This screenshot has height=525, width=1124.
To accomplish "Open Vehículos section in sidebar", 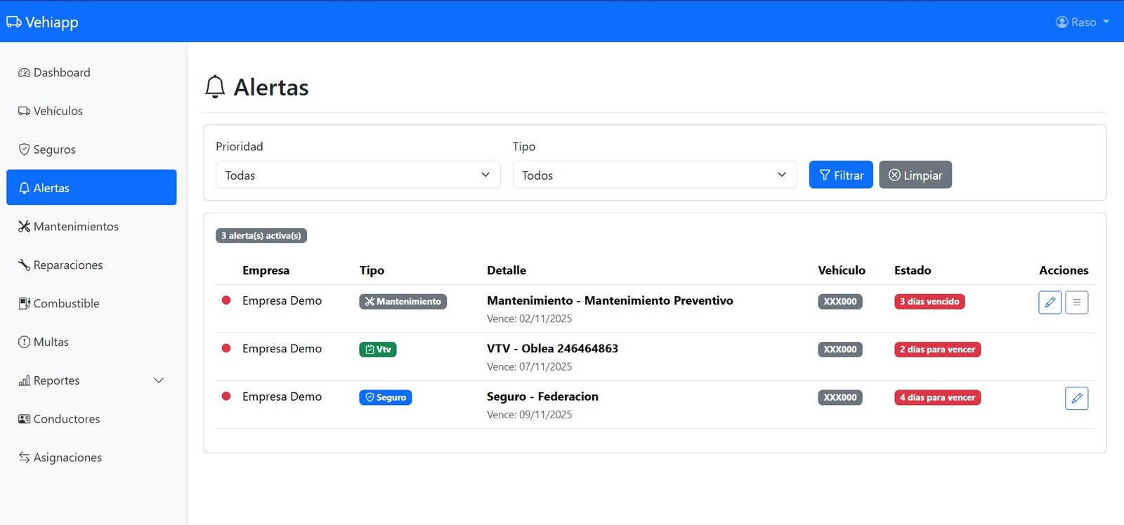I will coord(58,111).
